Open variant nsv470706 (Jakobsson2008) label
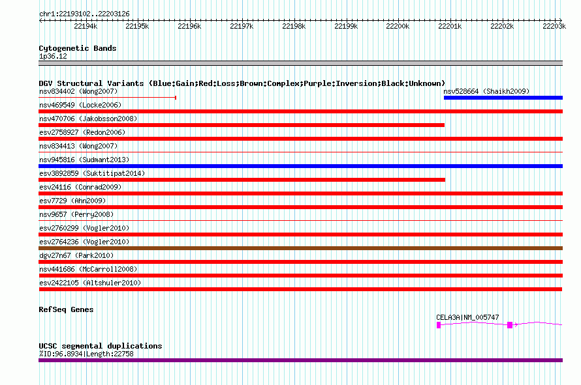581x385 pixels. 88,119
